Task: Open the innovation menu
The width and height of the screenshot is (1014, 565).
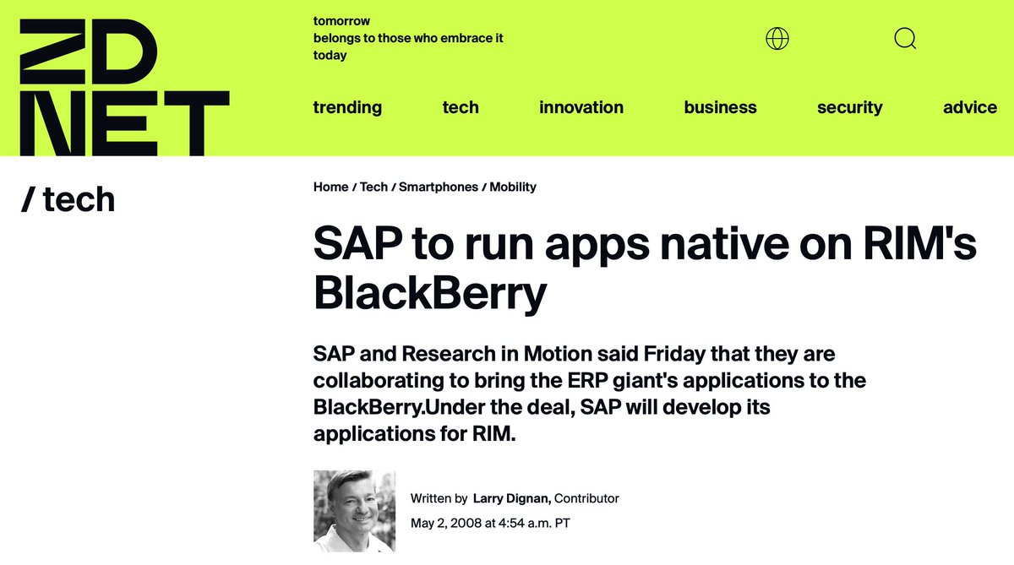Action: pos(581,107)
